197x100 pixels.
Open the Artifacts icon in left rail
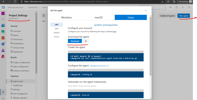[x=3, y=56]
